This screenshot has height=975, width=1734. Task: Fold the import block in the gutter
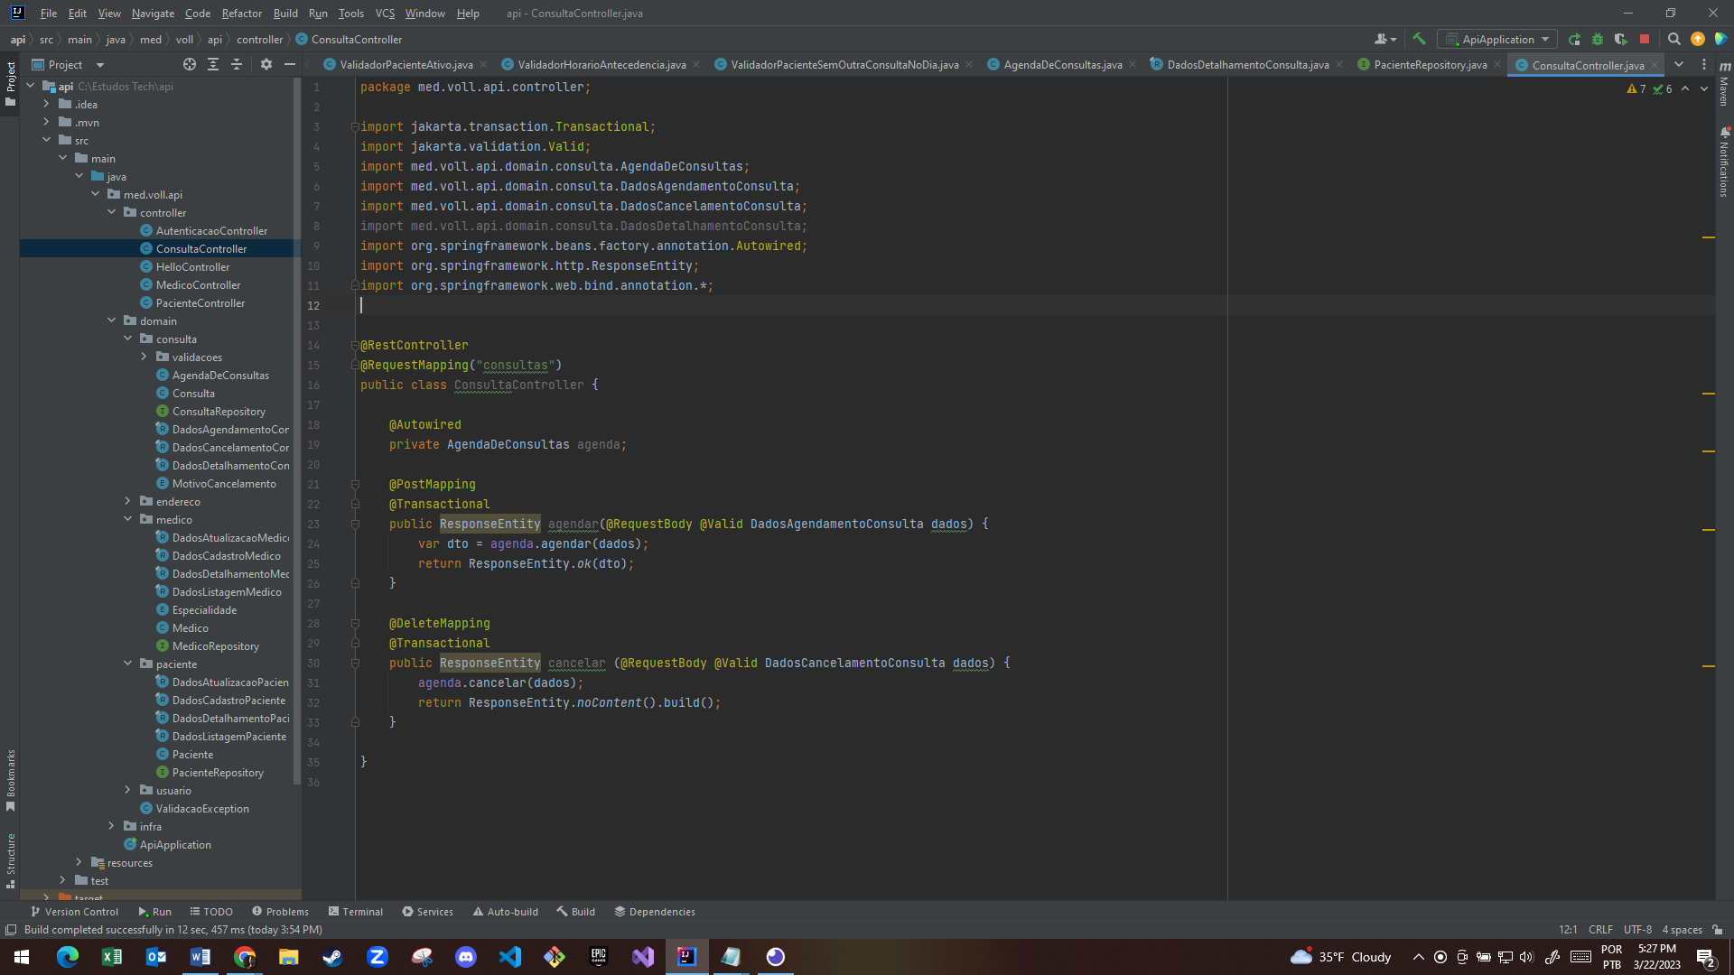(355, 127)
